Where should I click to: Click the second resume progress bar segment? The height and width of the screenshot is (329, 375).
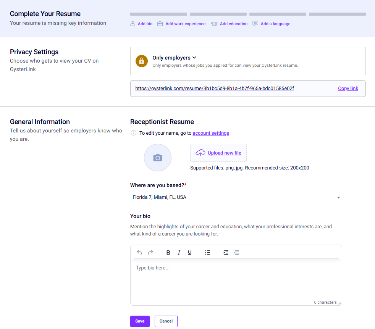[x=218, y=14]
